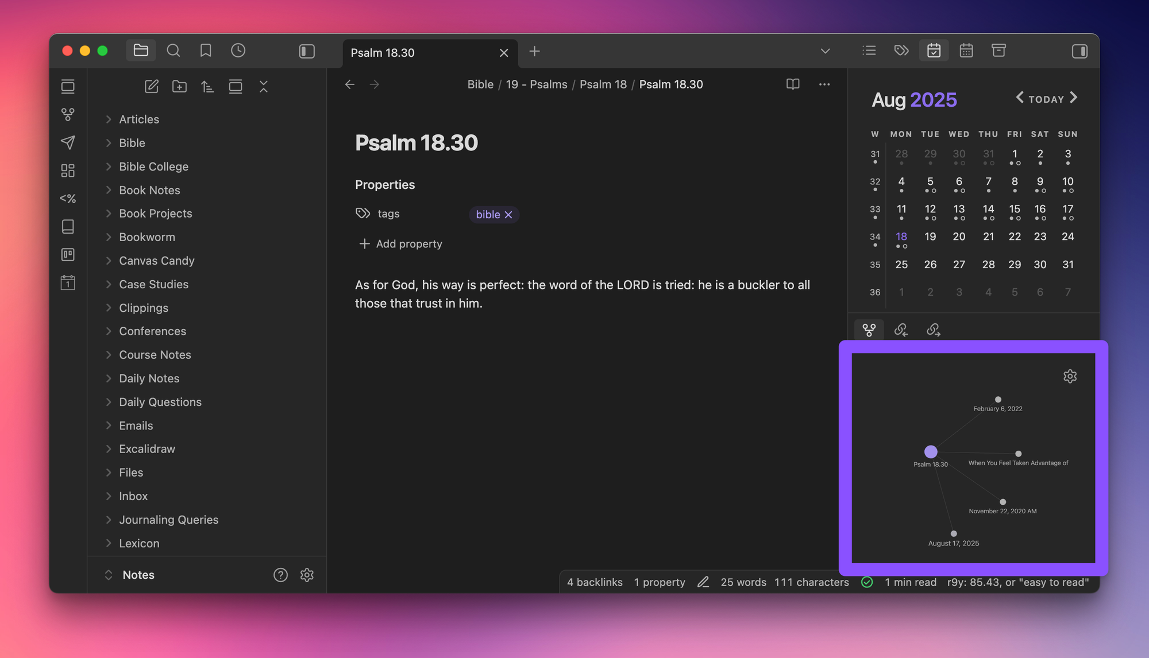Open graph view from left ribbon
Screen dimensions: 1149x658
tap(68, 114)
